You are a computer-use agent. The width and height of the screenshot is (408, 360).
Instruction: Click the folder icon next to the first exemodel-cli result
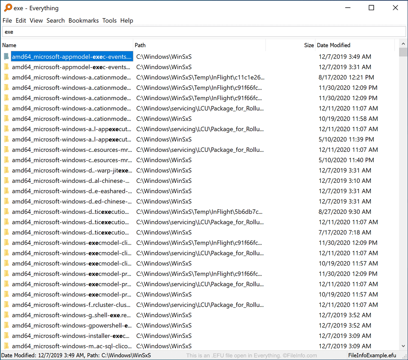(6, 243)
